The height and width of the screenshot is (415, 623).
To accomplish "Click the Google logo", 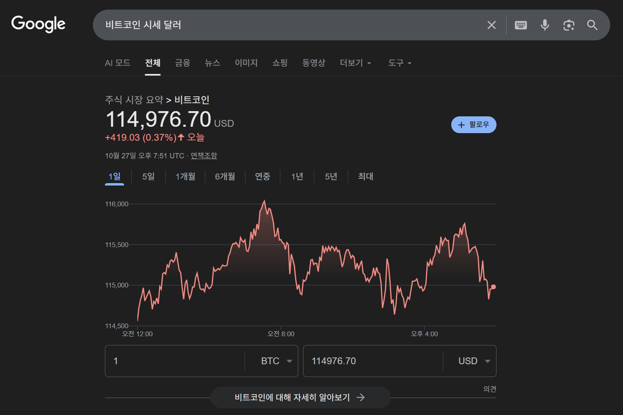I will (x=38, y=24).
